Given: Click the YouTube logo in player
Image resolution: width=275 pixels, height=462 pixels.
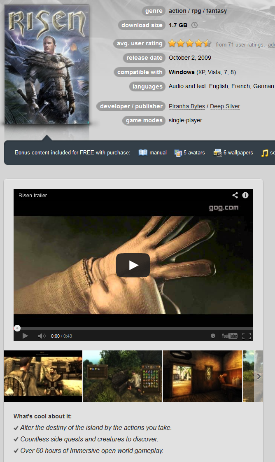Looking at the screenshot, I should tap(229, 336).
